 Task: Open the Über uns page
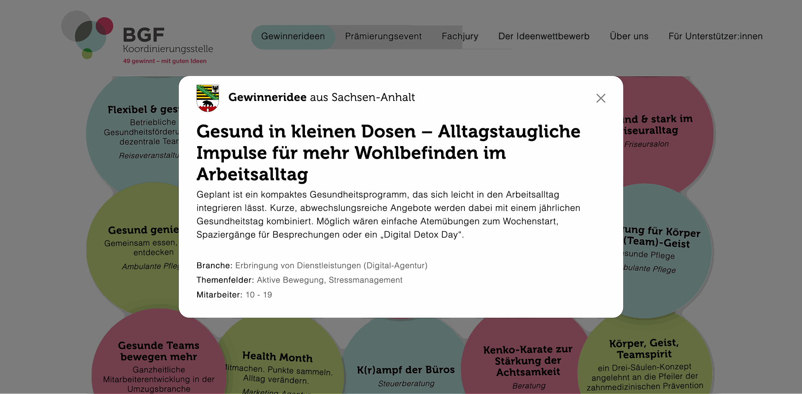pos(629,37)
